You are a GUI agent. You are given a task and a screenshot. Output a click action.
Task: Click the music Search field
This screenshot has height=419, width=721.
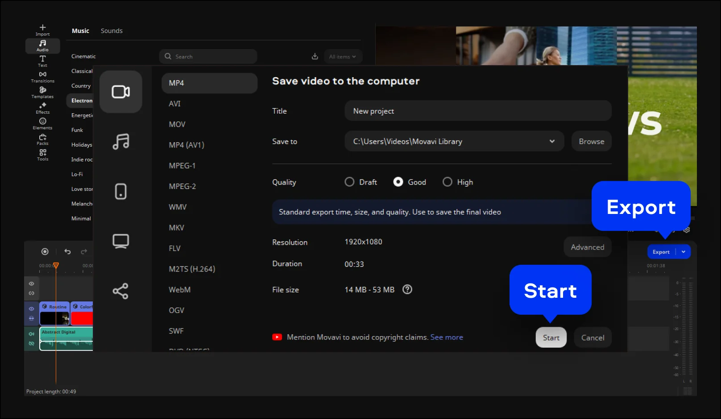[208, 57]
